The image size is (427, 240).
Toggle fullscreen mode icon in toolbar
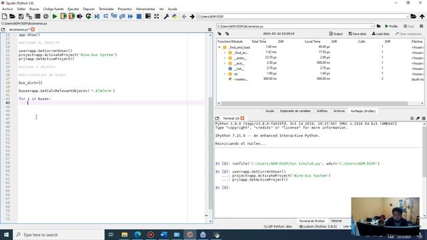[x=156, y=17]
